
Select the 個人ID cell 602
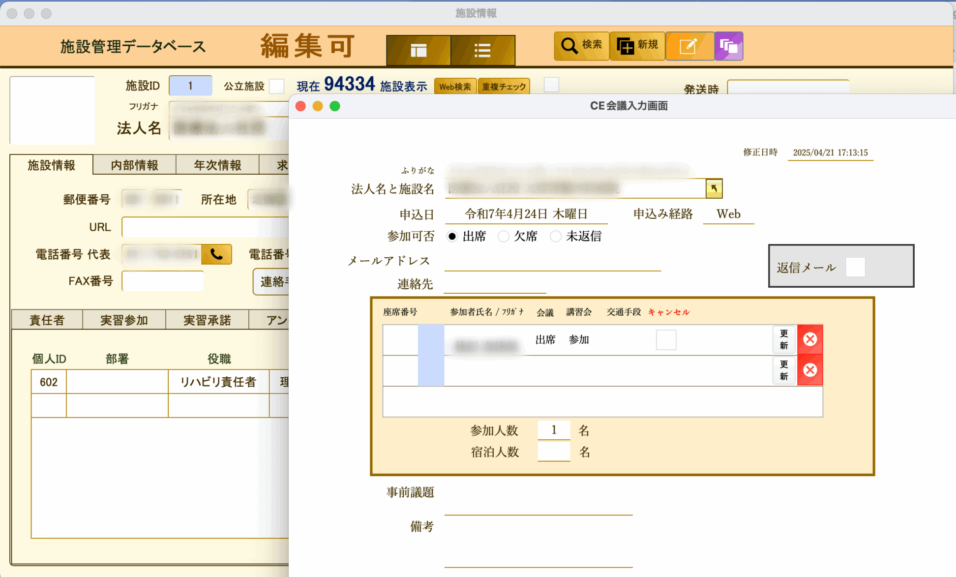tap(49, 382)
